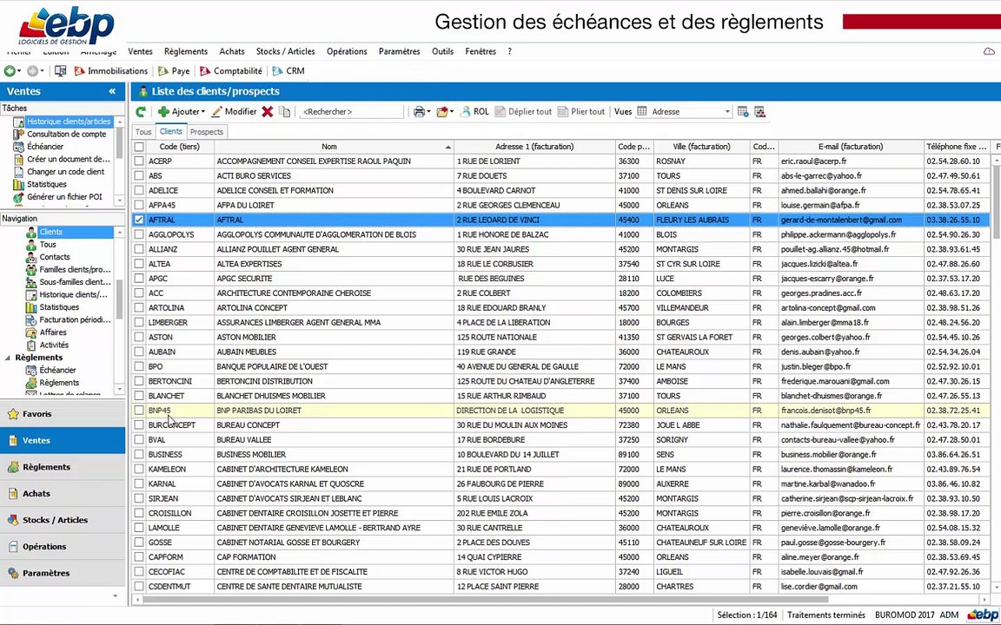The height and width of the screenshot is (625, 1001).
Task: Click Déplier tout button
Action: click(x=523, y=112)
